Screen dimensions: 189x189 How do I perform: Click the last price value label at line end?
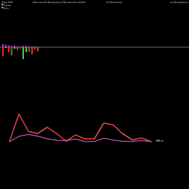(160, 141)
